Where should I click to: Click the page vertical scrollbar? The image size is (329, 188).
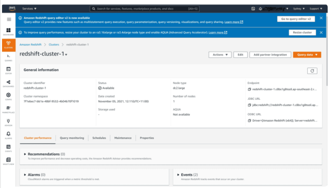327,50
